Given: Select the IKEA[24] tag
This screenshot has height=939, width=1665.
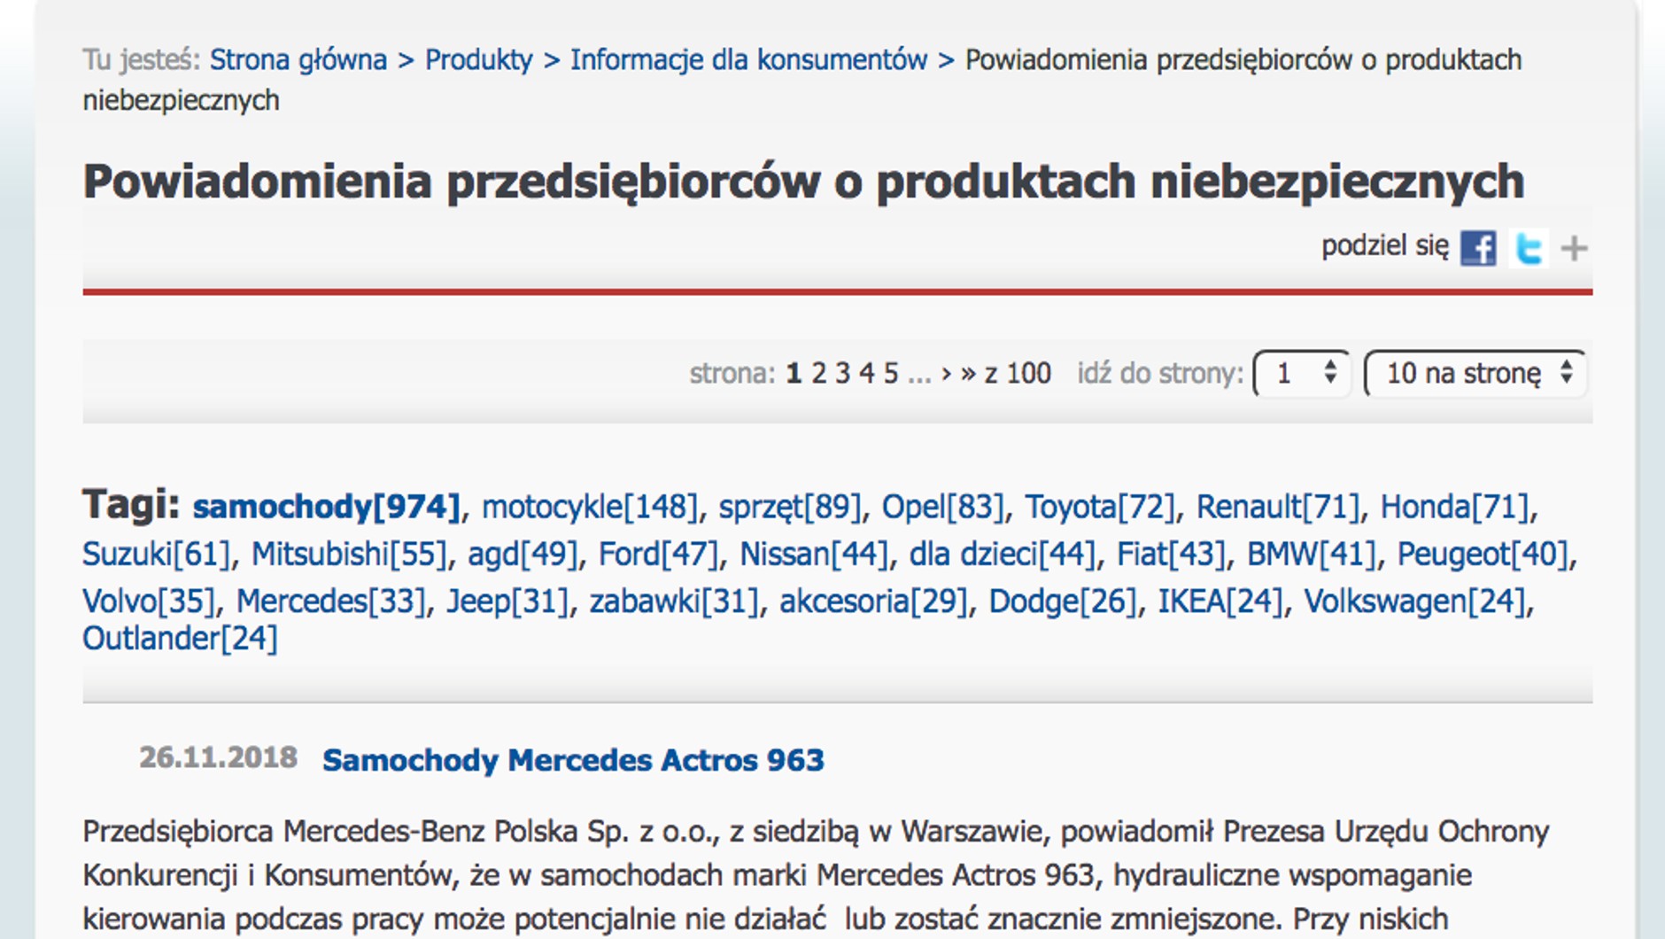Looking at the screenshot, I should pyautogui.click(x=1220, y=601).
